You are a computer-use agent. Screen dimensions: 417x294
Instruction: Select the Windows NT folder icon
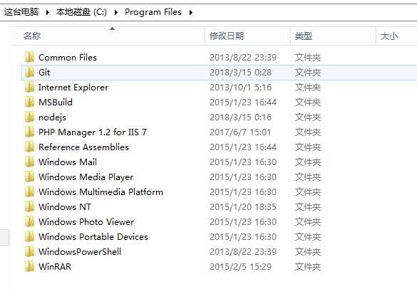[x=29, y=206]
